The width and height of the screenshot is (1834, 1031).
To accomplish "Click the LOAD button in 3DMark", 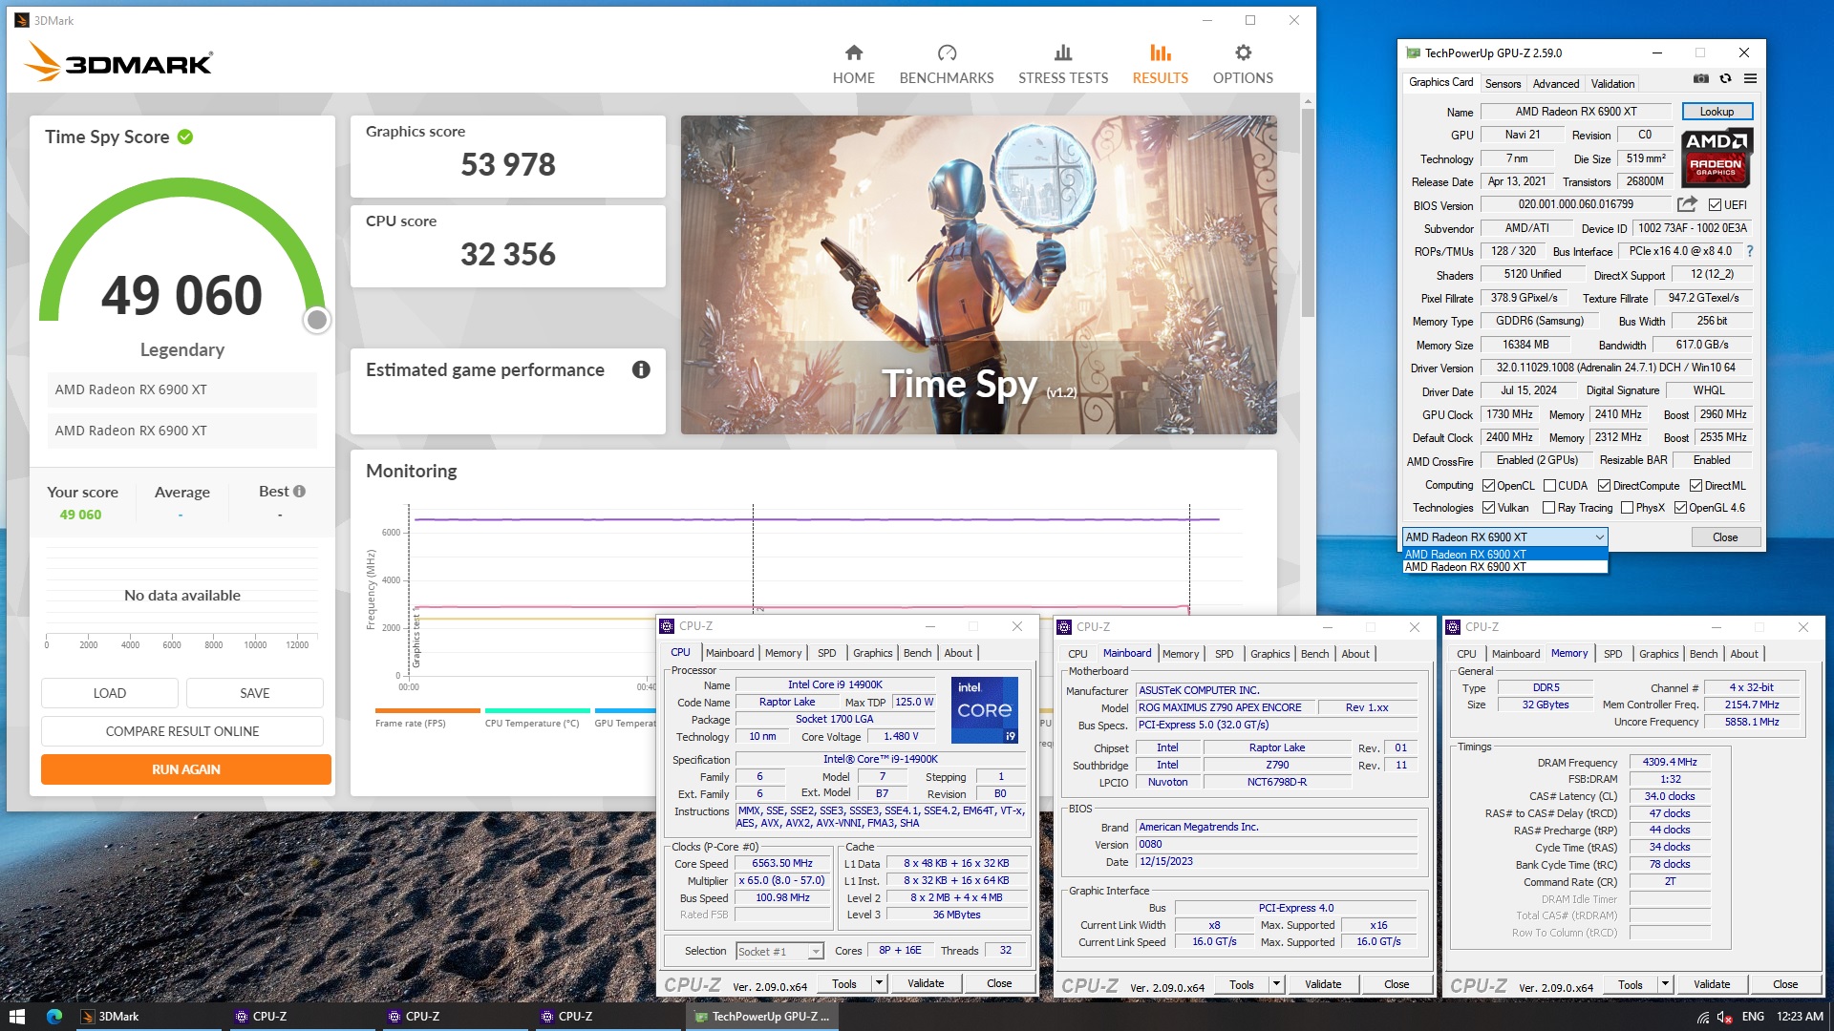I will 110,693.
